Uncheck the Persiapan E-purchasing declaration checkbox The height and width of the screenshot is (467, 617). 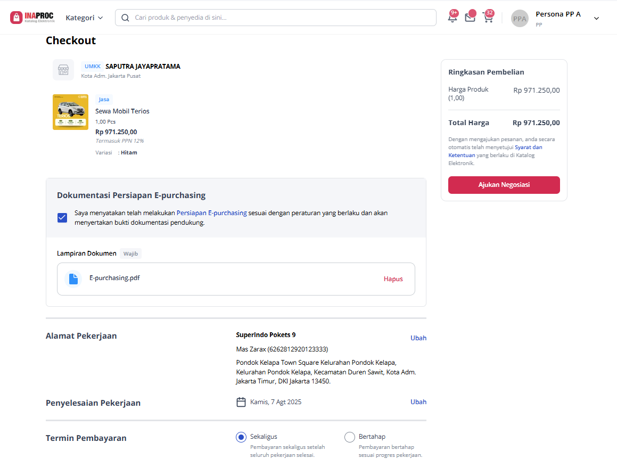pyautogui.click(x=62, y=218)
